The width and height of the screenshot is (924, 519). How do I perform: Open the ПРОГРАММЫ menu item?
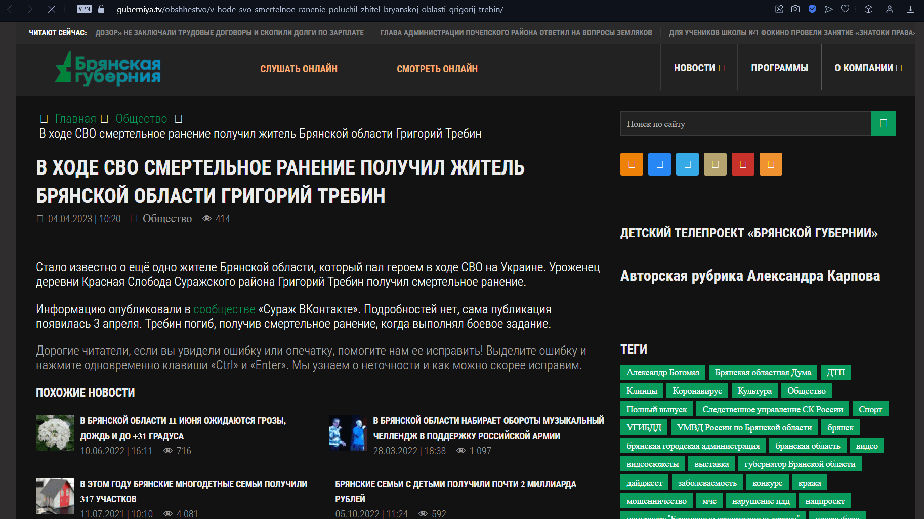(x=779, y=68)
